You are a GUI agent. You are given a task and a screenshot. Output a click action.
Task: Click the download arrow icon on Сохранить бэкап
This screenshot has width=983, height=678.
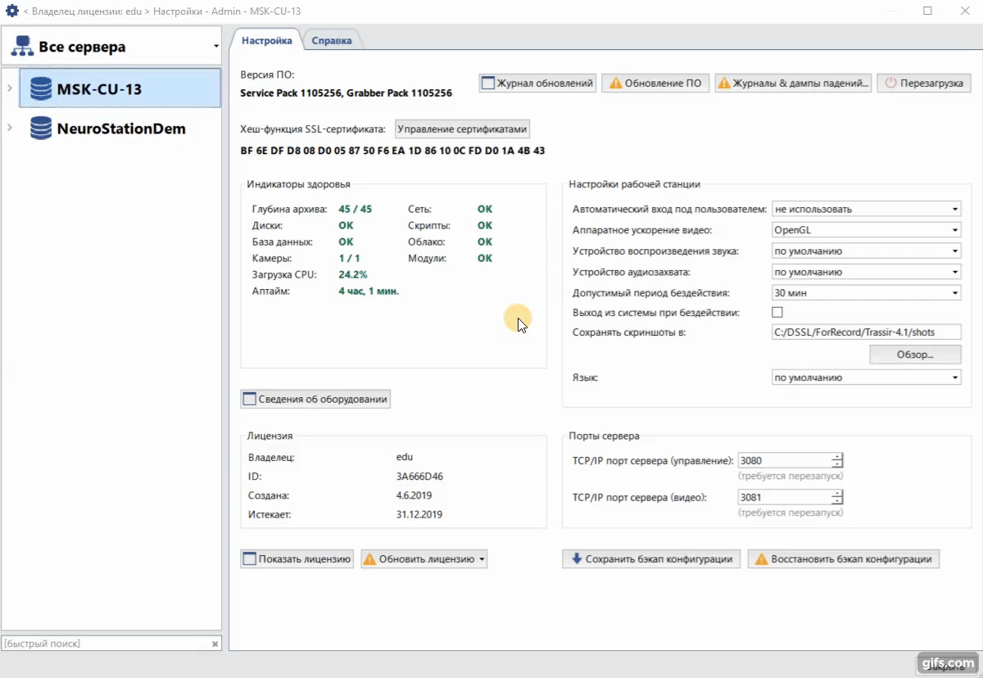576,558
